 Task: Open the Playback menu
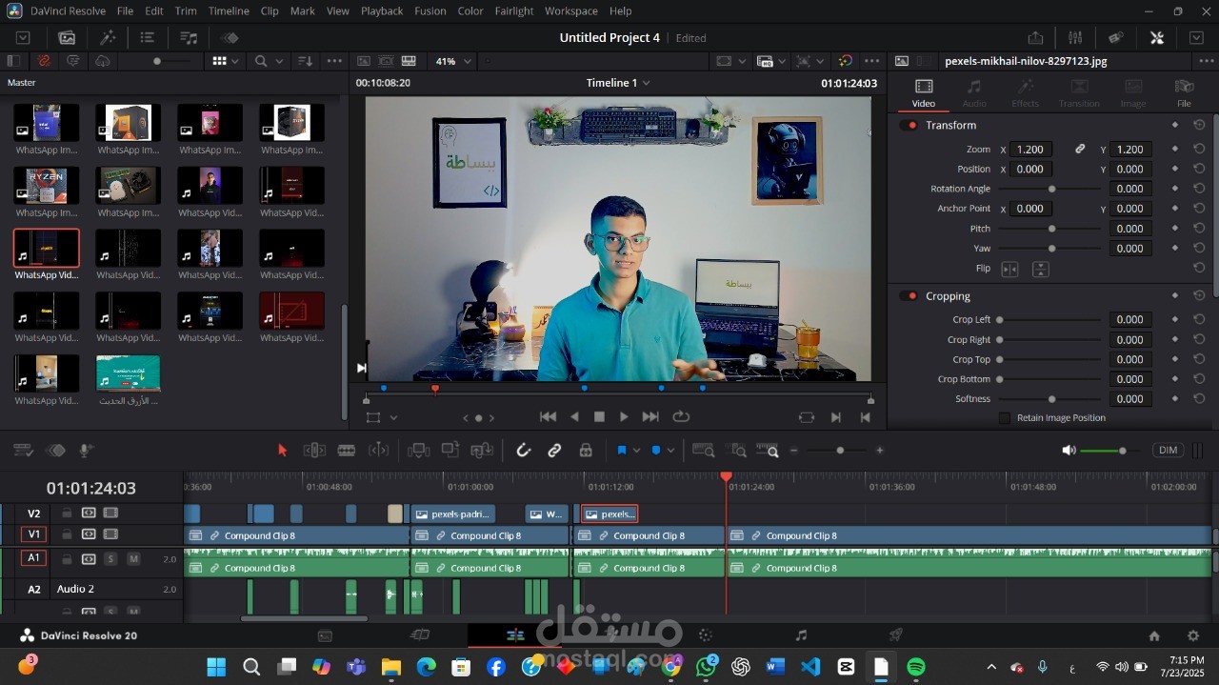click(x=381, y=10)
